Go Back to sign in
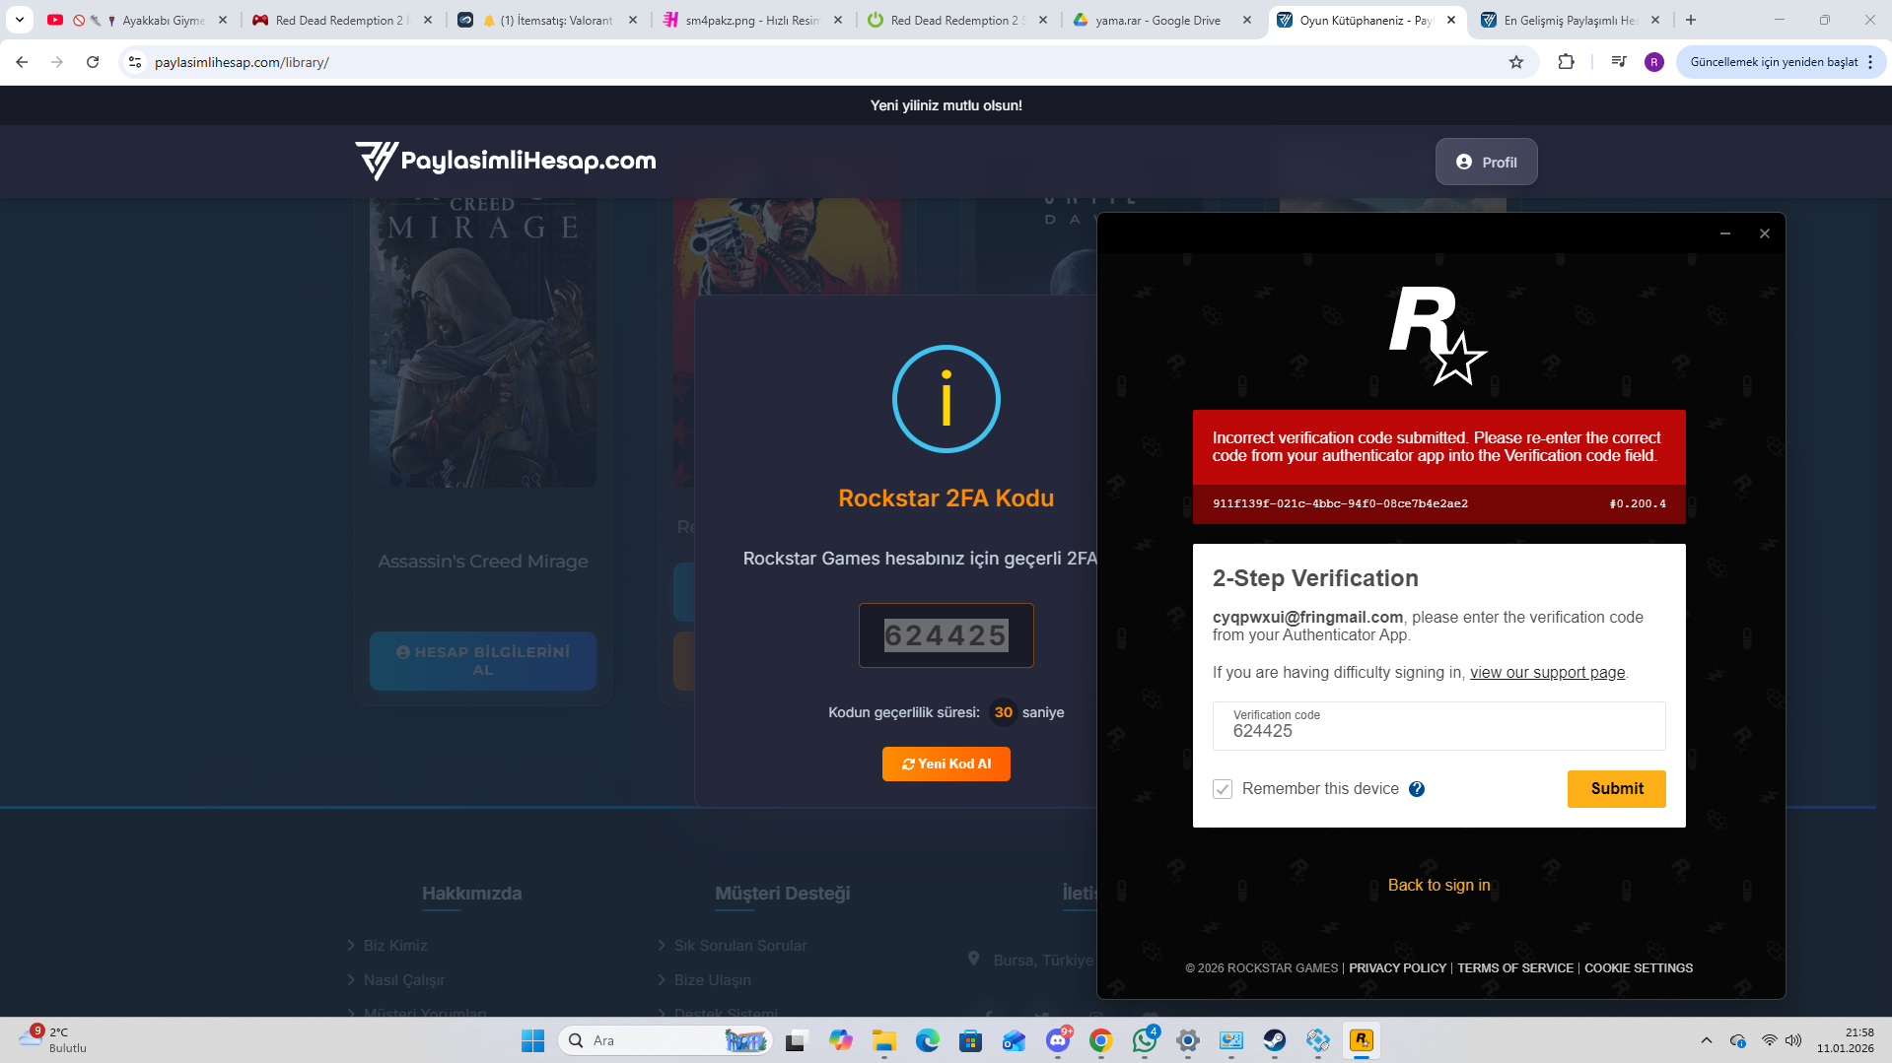The height and width of the screenshot is (1063, 1892). point(1439,885)
